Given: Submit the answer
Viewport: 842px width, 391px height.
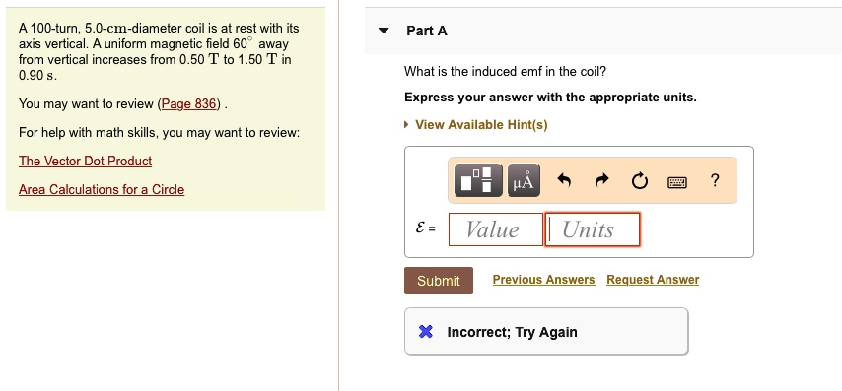Looking at the screenshot, I should point(439,281).
